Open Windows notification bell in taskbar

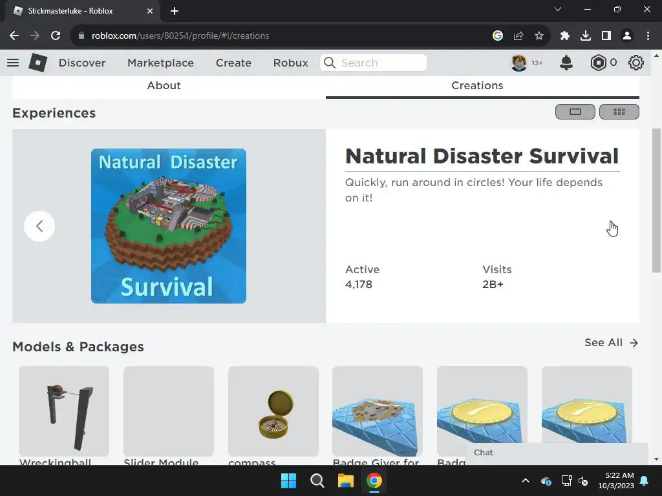(645, 480)
